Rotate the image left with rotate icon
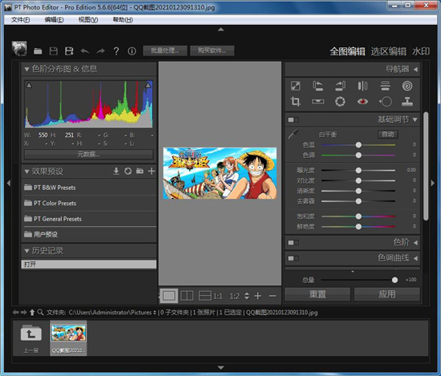441x376 pixels. (x=318, y=86)
